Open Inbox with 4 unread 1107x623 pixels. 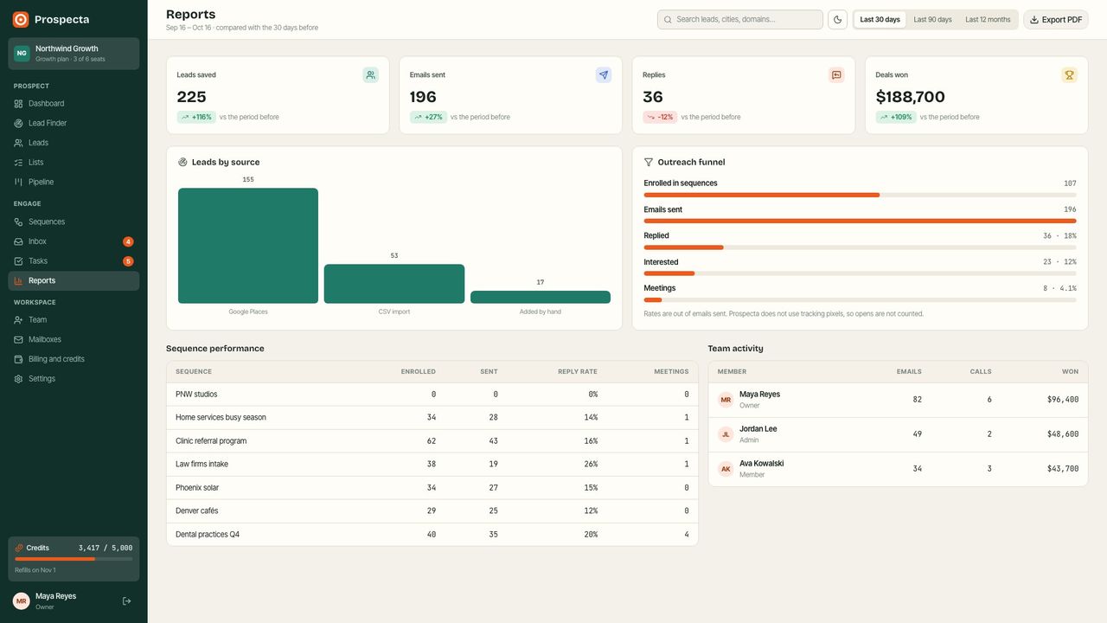(74, 241)
